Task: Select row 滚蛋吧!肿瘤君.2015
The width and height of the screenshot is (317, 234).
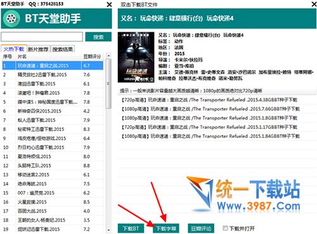Action: [x=53, y=93]
